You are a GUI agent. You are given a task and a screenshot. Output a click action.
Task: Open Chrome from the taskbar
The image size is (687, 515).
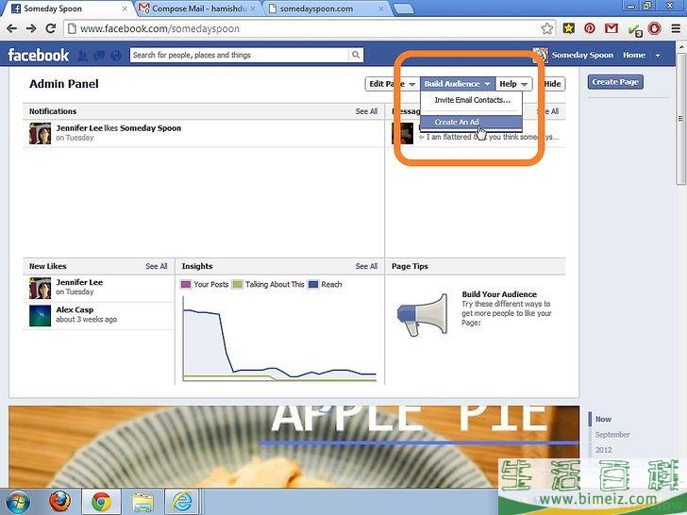[x=101, y=502]
